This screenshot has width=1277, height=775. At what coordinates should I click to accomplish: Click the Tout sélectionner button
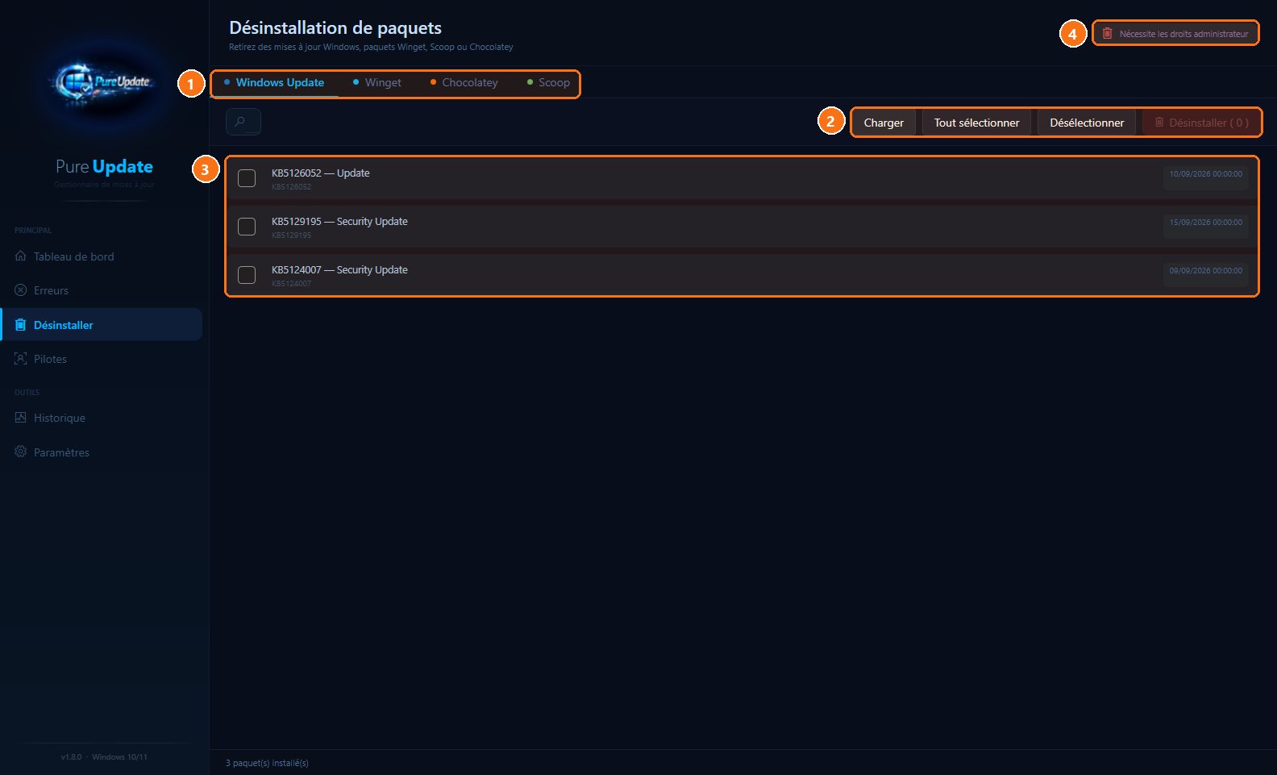coord(976,123)
